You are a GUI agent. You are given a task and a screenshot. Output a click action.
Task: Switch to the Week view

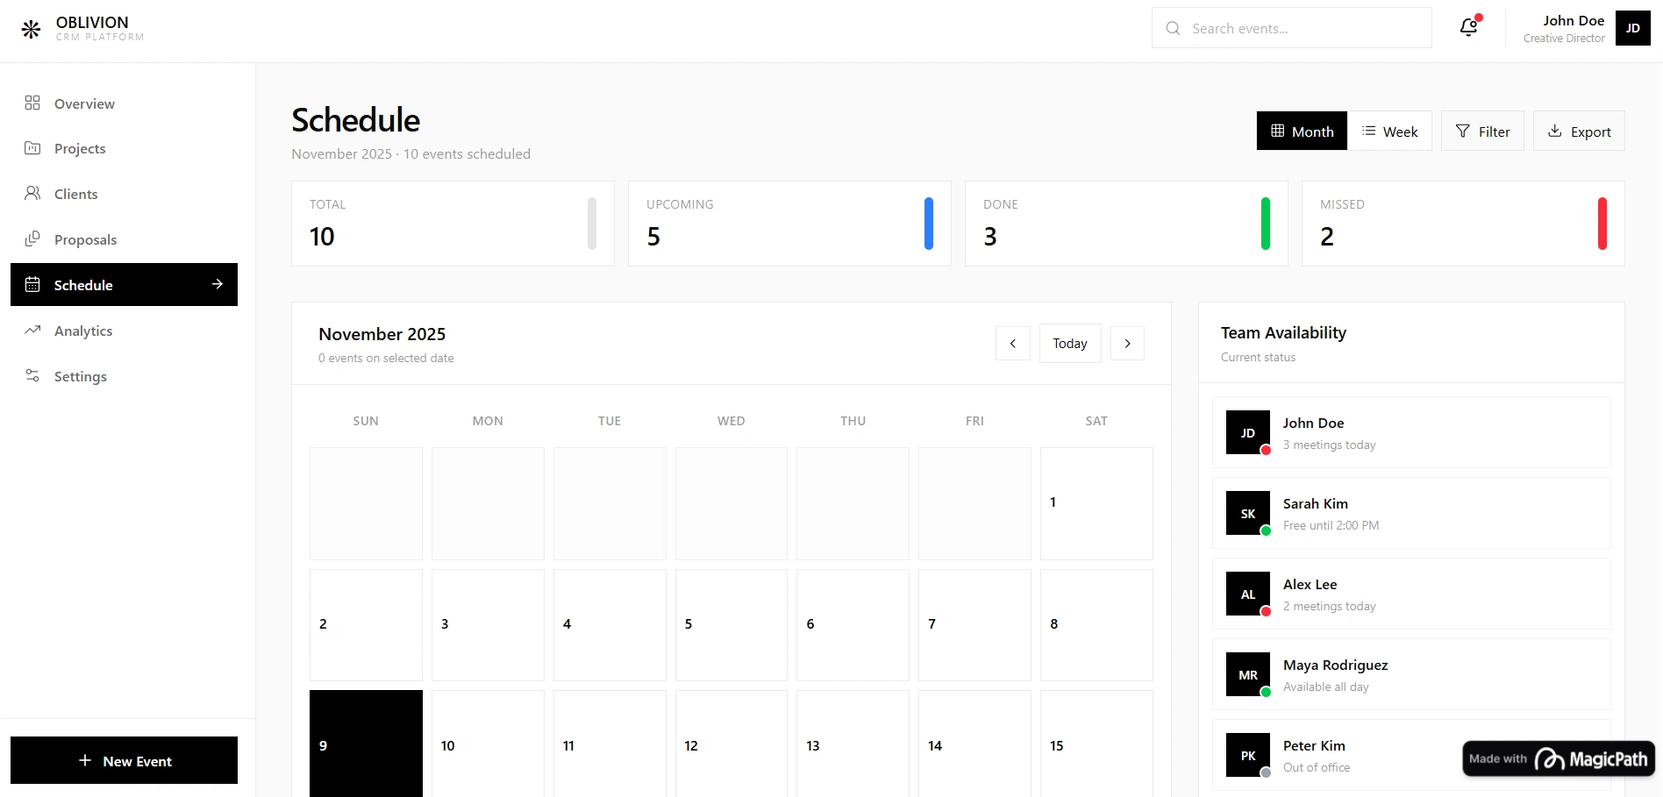coord(1390,131)
